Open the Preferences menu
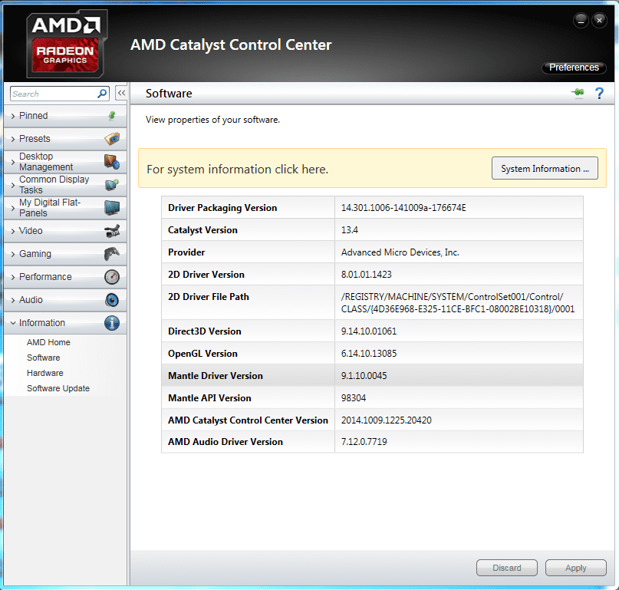The image size is (619, 590). click(x=574, y=68)
